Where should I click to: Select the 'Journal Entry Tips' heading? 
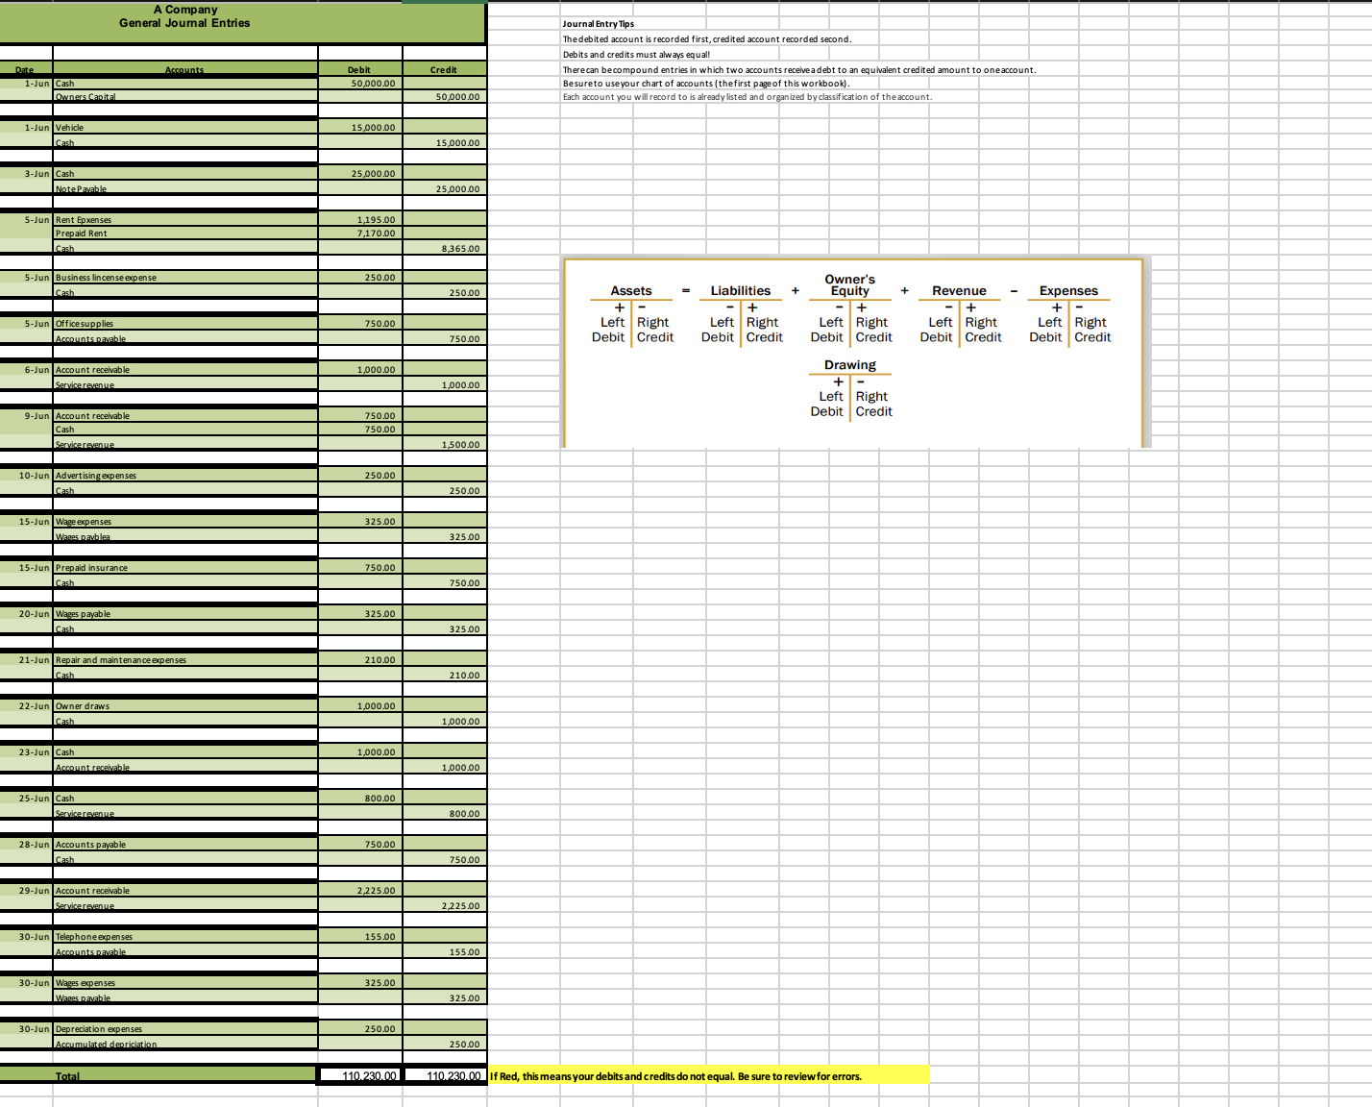point(598,24)
